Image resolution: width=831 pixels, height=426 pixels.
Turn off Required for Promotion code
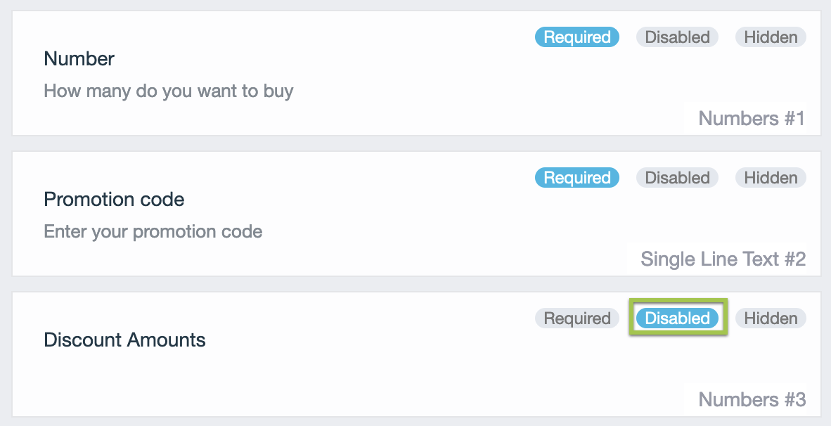point(576,178)
